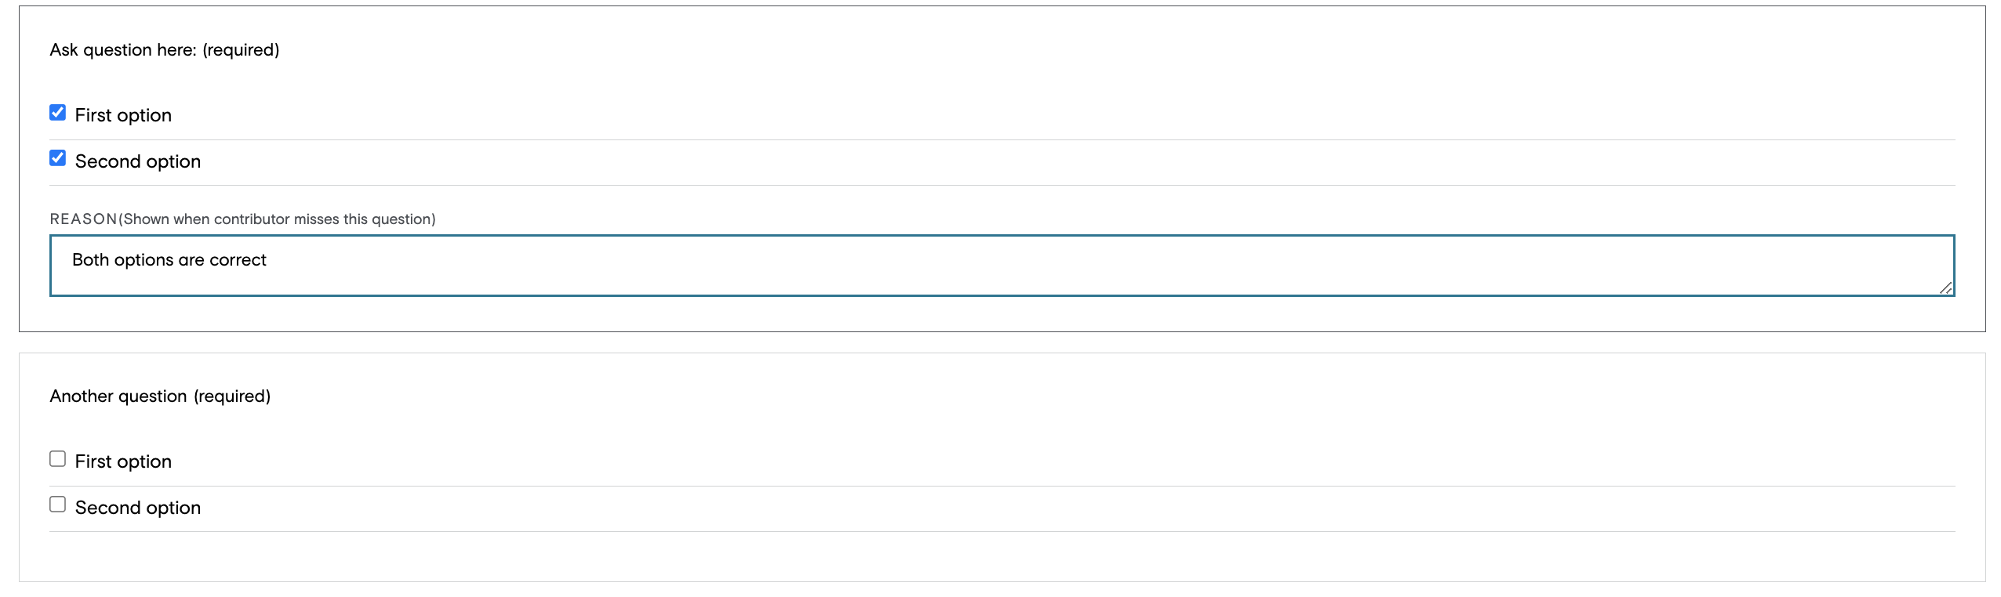This screenshot has height=597, width=2001.
Task: Uncheck First option checkbox under 'Ask question here'
Action: click(x=58, y=113)
